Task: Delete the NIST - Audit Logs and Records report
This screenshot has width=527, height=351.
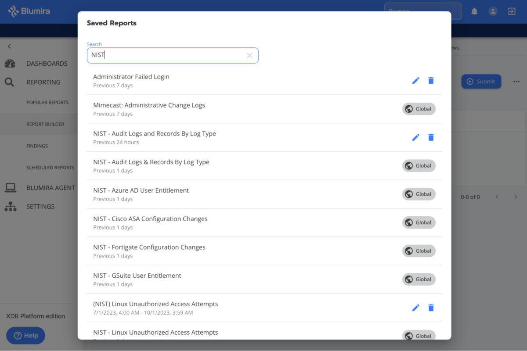Action: (x=431, y=137)
